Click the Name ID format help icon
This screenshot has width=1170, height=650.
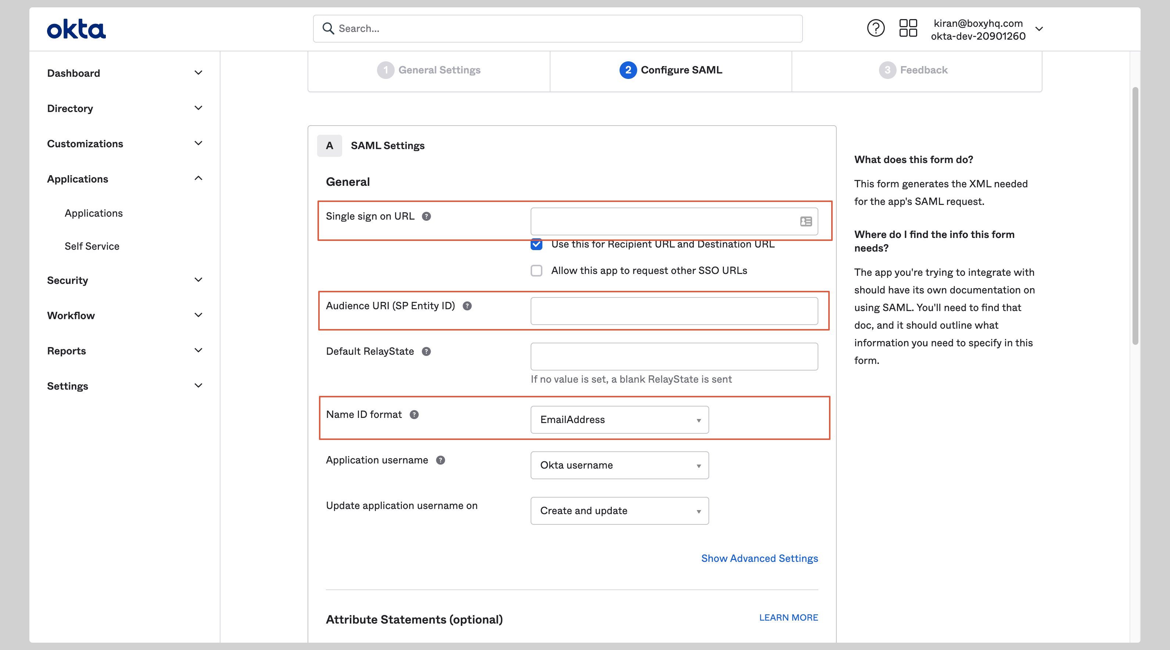414,414
